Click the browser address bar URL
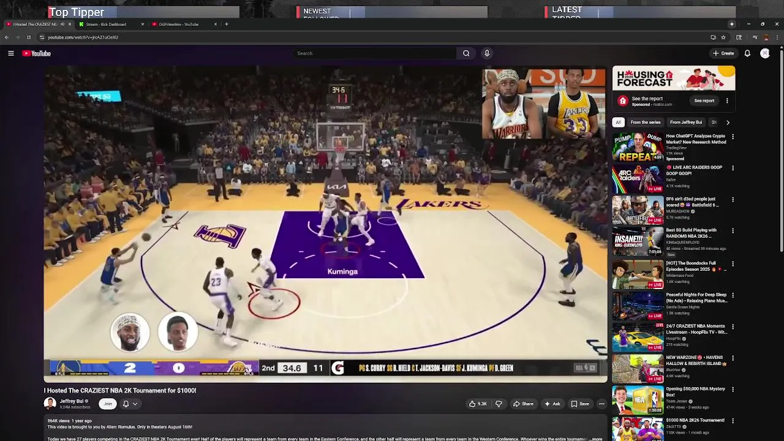This screenshot has width=784, height=441. click(83, 37)
